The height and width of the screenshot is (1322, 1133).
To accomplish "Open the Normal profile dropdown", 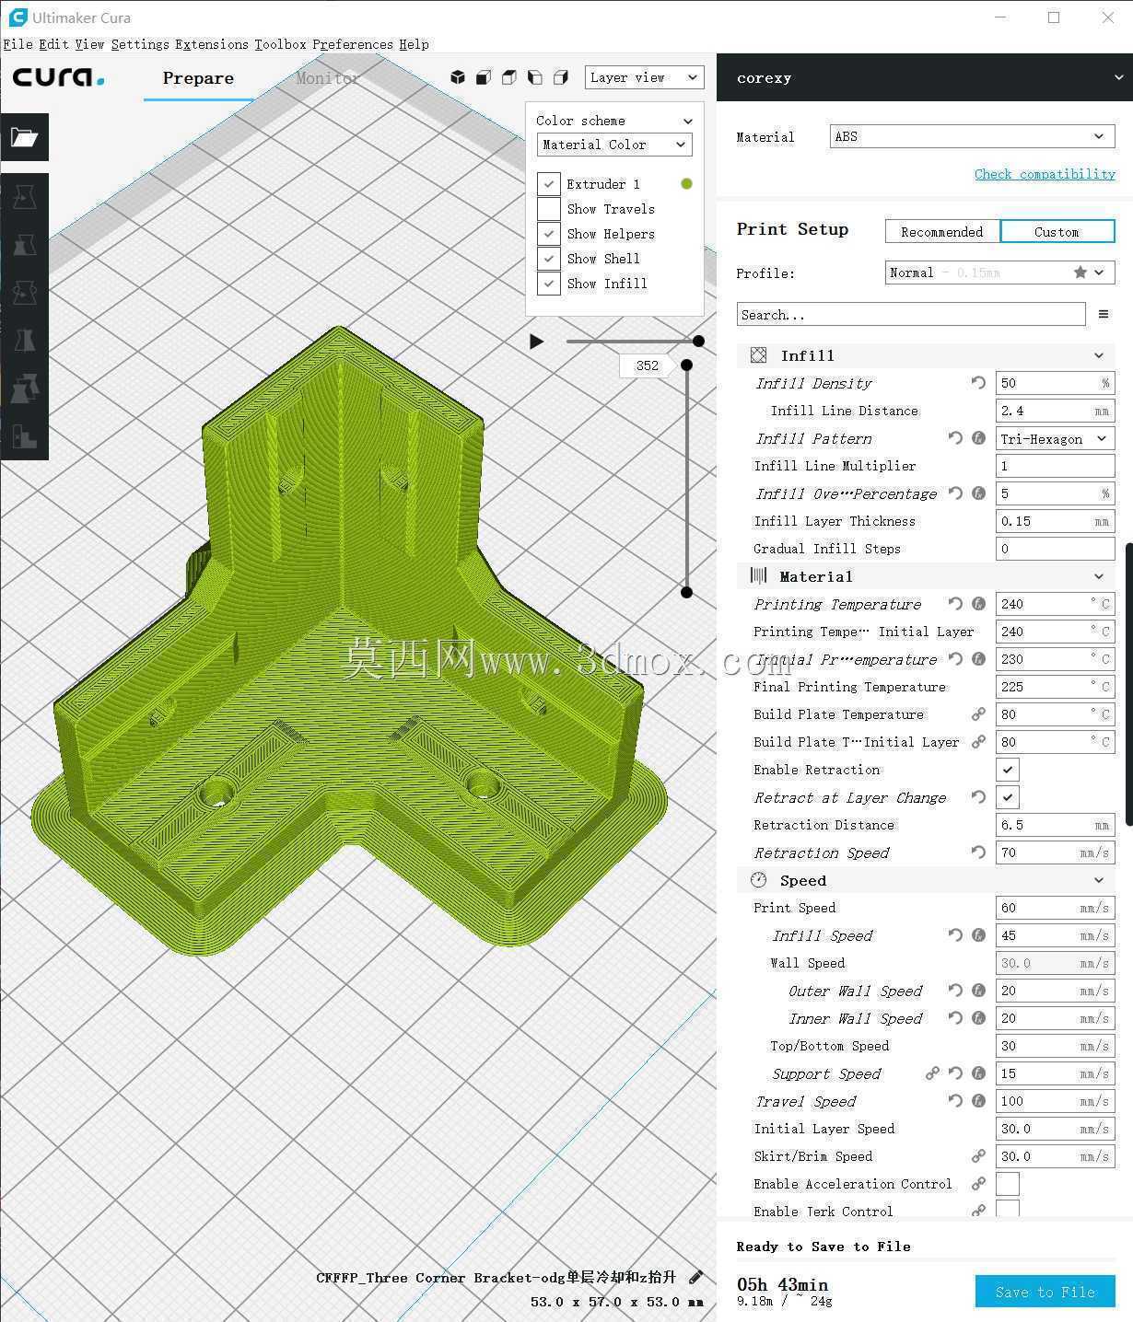I will tap(999, 273).
